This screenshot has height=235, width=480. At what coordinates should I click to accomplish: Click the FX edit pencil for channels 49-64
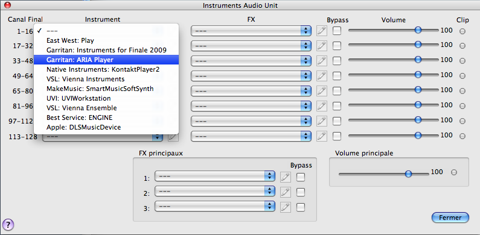pyautogui.click(x=321, y=76)
